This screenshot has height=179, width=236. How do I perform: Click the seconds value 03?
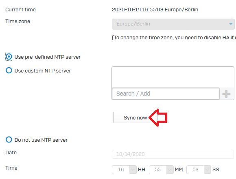pos(195,170)
